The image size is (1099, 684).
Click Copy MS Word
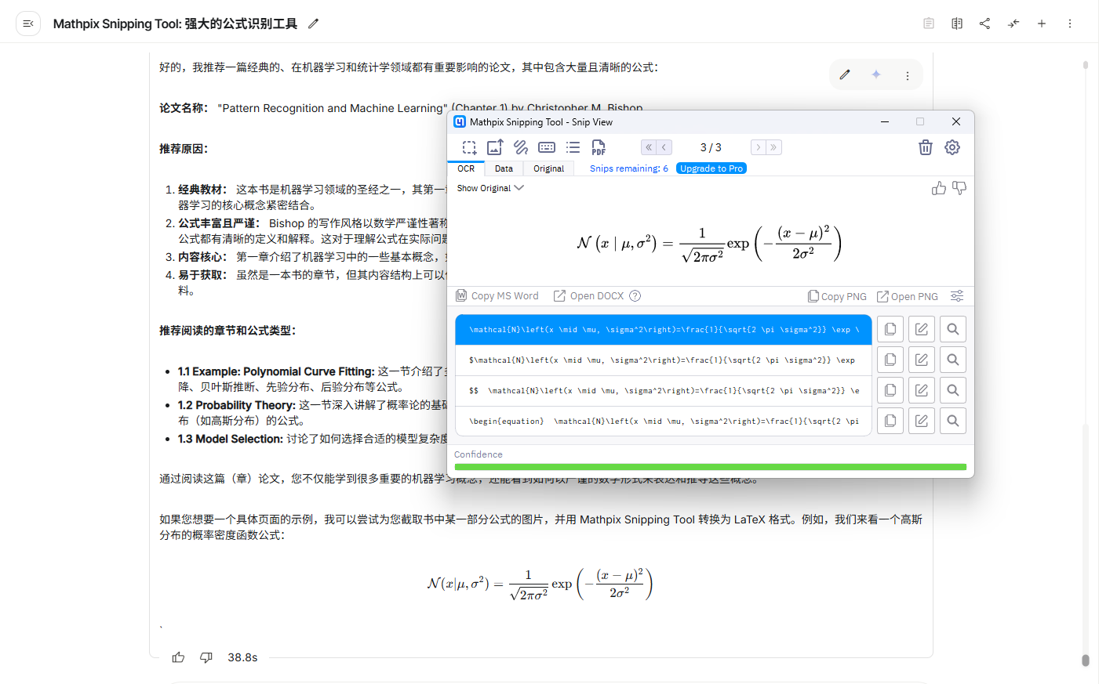click(x=497, y=296)
